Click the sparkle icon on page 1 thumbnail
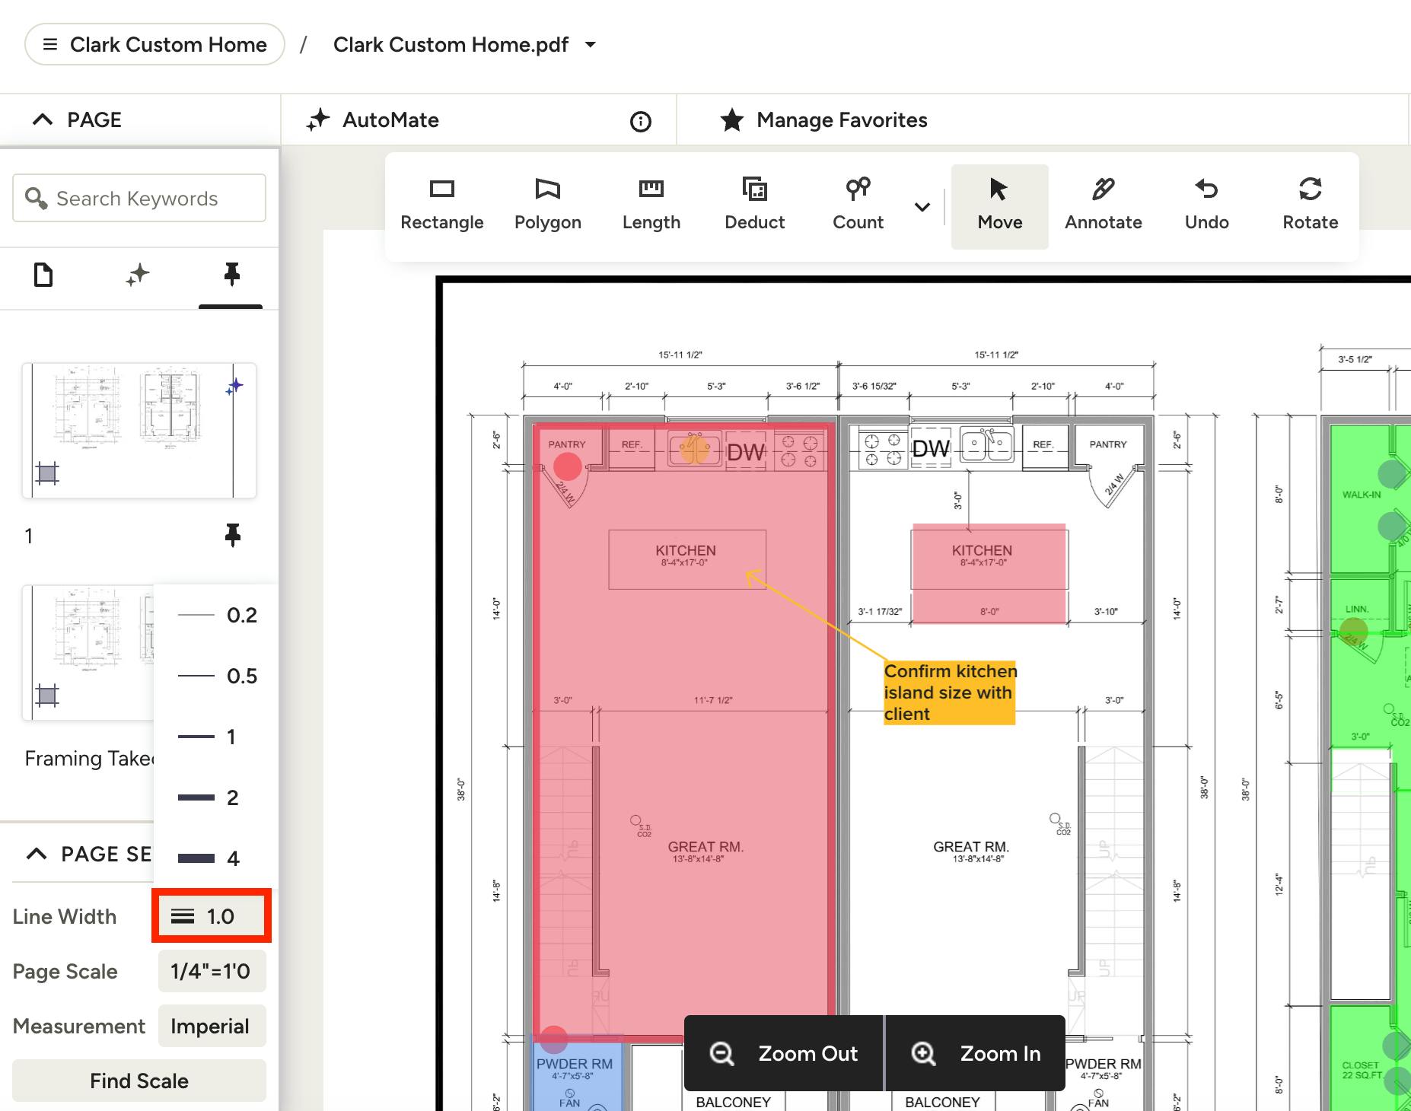Viewport: 1411px width, 1111px height. pyautogui.click(x=235, y=387)
